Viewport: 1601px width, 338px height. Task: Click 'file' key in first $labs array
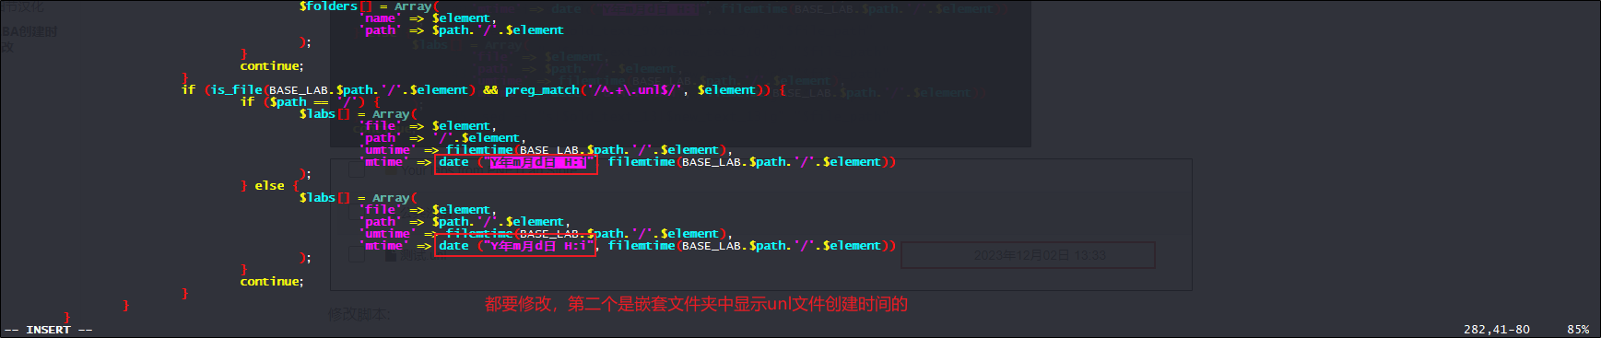pyautogui.click(x=380, y=126)
